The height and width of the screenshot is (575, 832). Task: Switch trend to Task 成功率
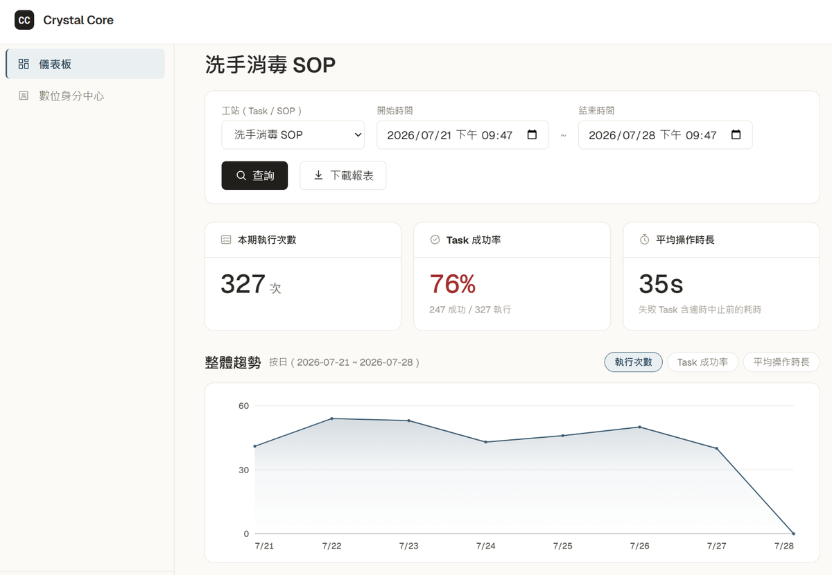pos(702,362)
